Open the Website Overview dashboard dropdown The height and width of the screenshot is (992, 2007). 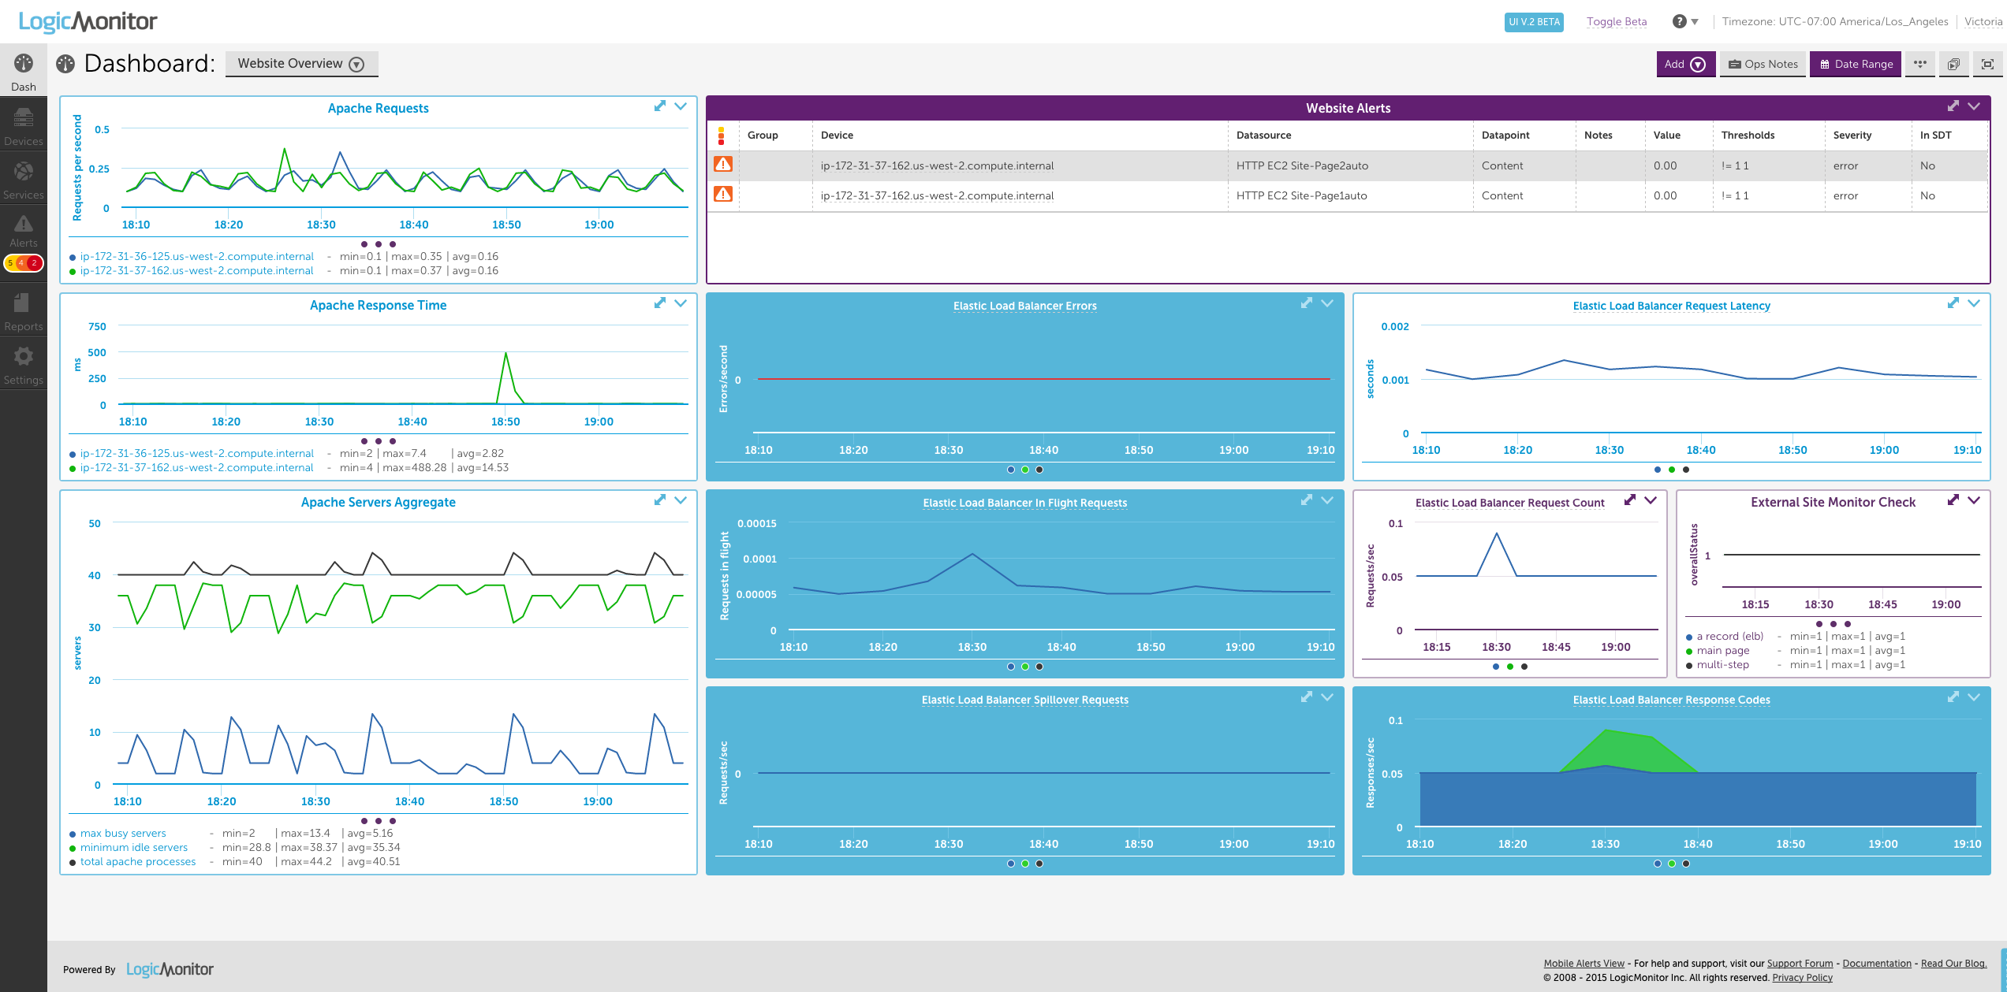tap(301, 64)
